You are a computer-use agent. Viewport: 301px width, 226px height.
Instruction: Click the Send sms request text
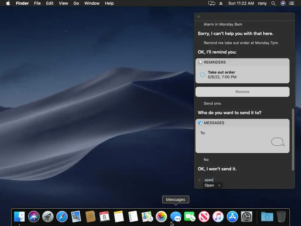(x=212, y=103)
